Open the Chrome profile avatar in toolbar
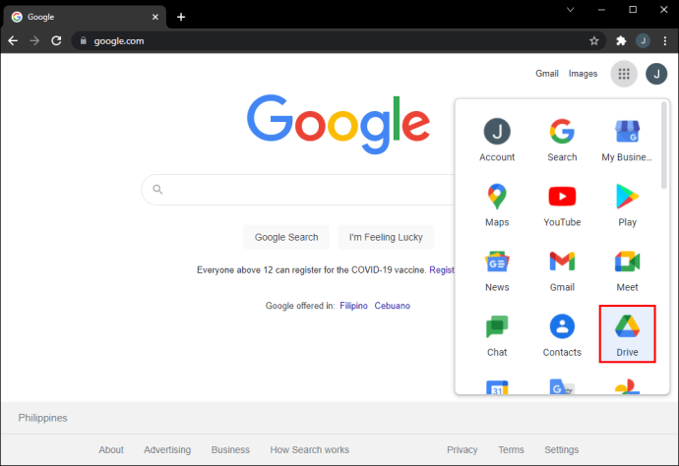The height and width of the screenshot is (466, 679). (643, 40)
